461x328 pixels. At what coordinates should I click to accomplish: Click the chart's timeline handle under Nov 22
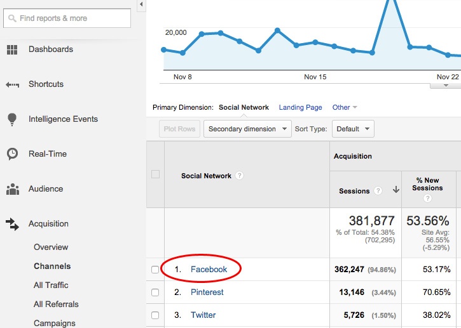click(x=448, y=85)
